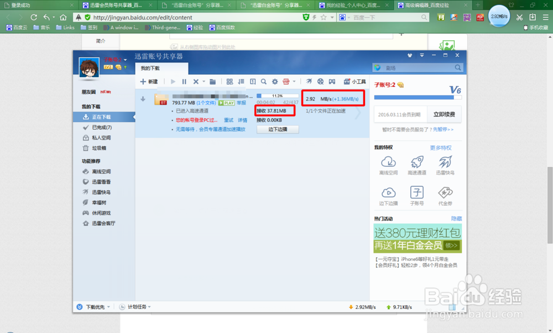Open 迅雷会客厅 in the sidebar
553x333 pixels.
104,224
